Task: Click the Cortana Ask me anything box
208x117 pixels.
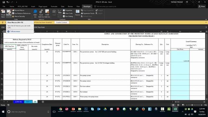Action: tap(29, 112)
